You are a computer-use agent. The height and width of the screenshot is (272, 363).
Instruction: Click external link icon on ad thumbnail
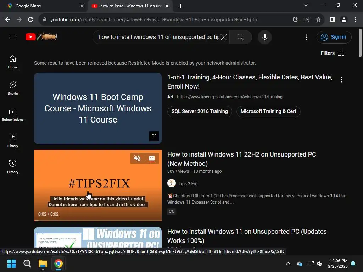[154, 136]
